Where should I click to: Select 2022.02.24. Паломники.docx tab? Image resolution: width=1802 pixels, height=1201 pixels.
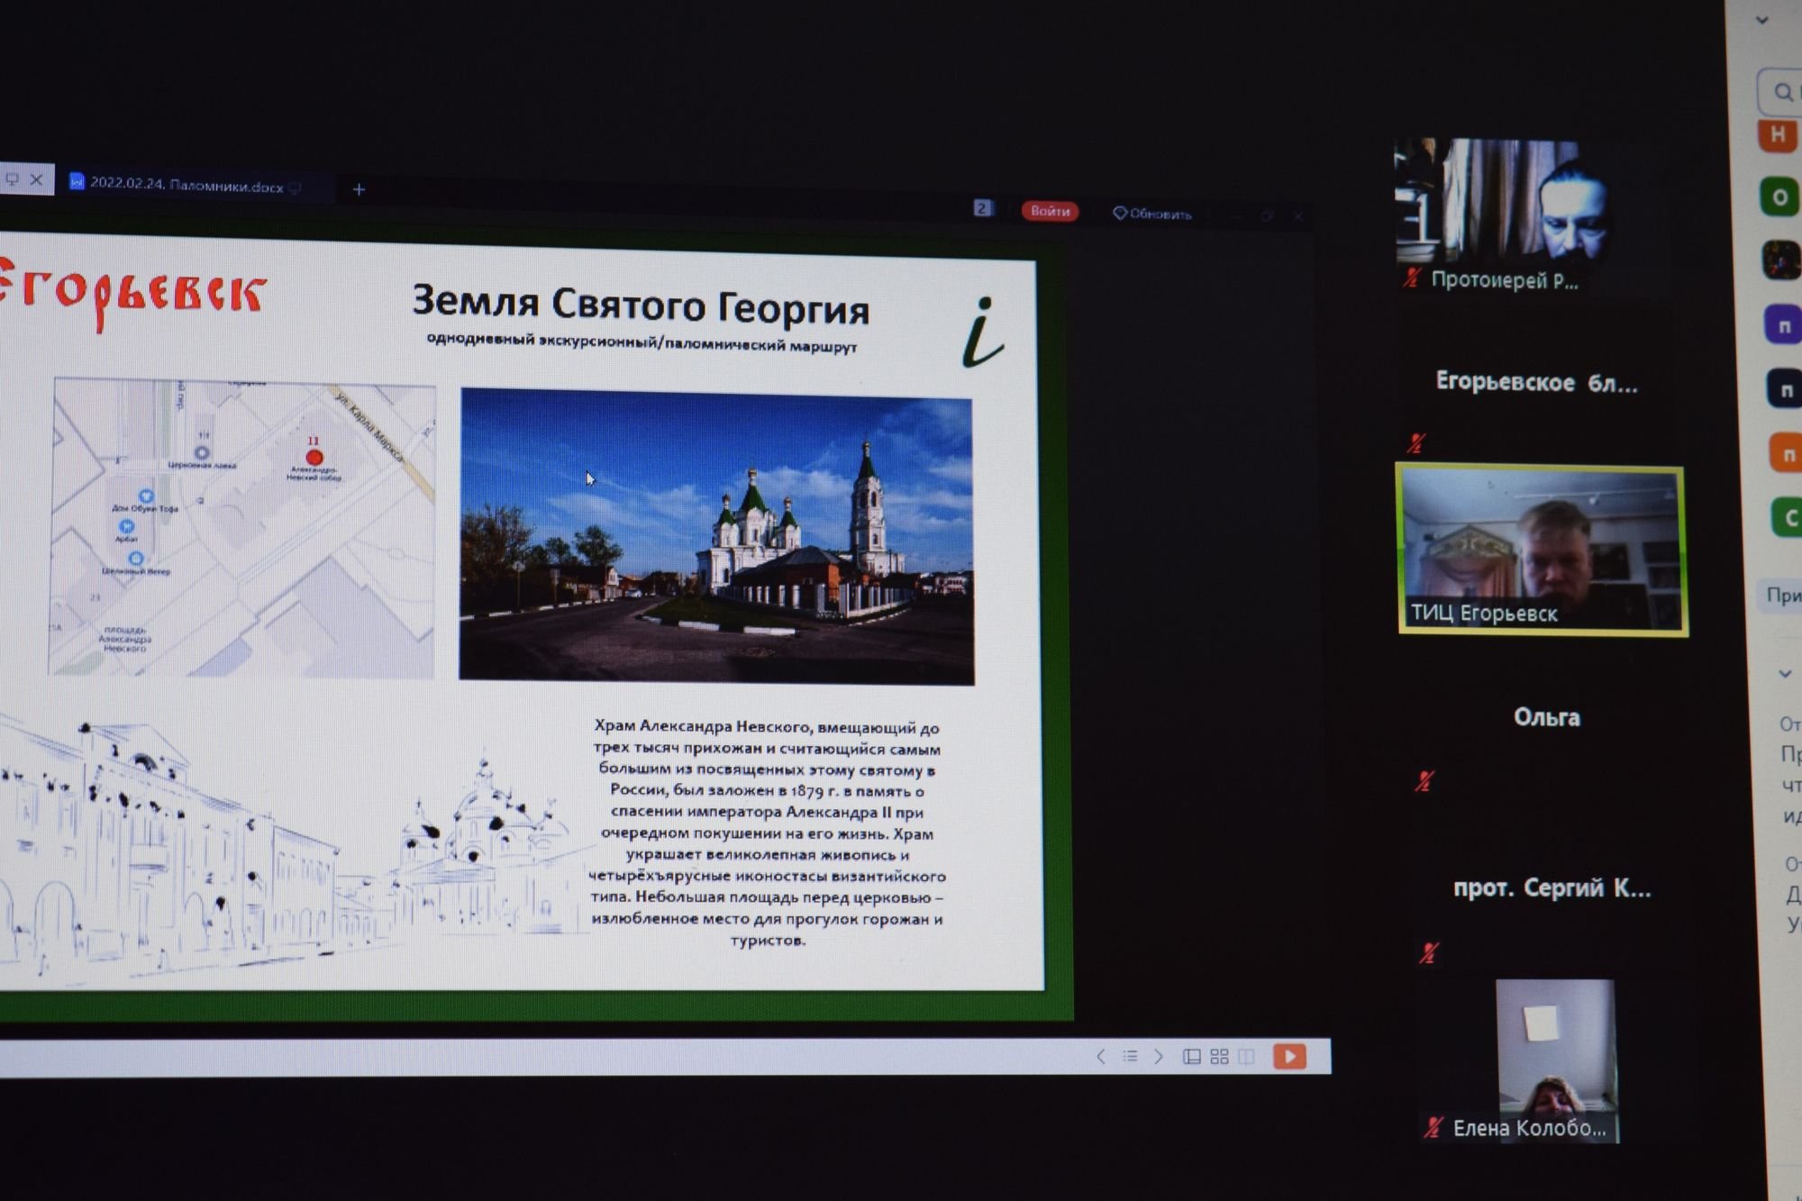click(187, 185)
